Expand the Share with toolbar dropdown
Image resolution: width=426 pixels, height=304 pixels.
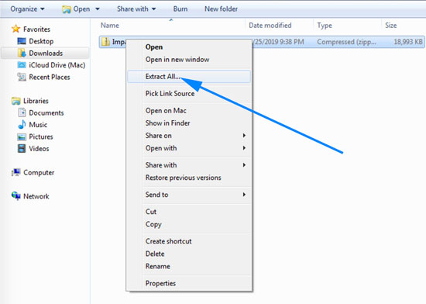[x=136, y=9]
